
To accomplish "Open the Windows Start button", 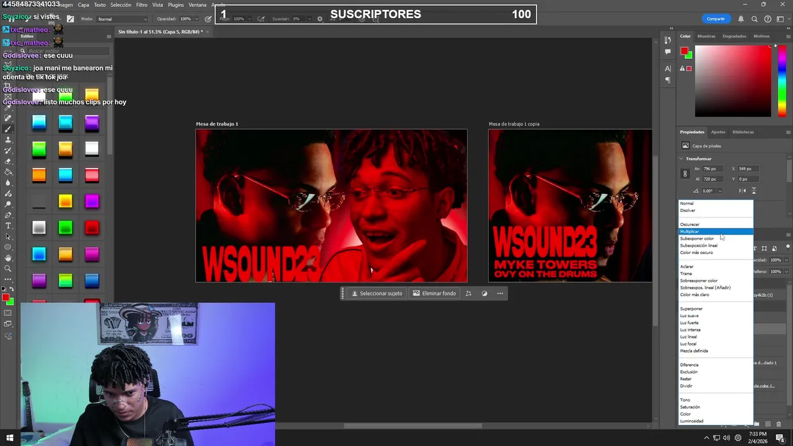I will 9,439.
